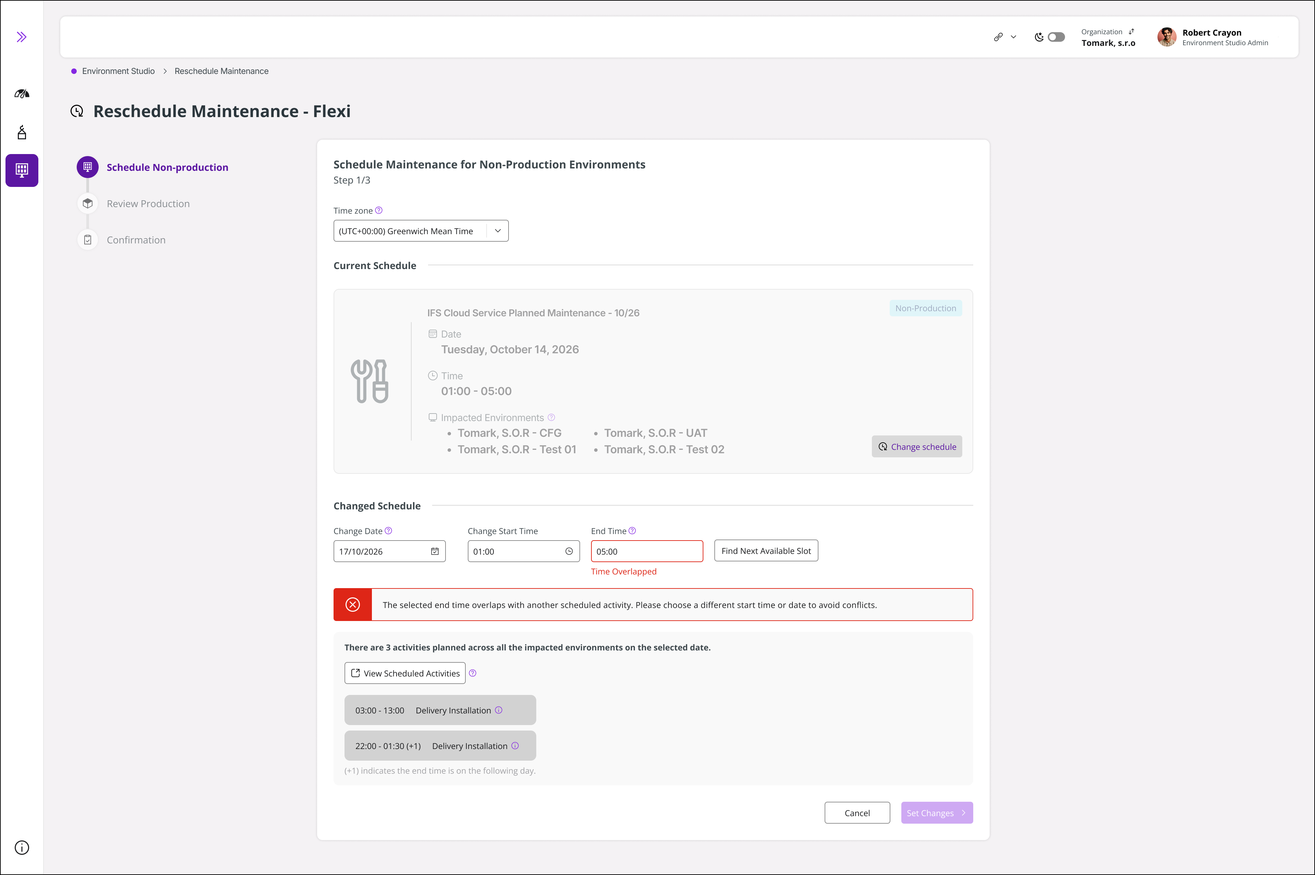
Task: Click Tomark, S.O.R - Test 02 environment
Action: (x=664, y=449)
